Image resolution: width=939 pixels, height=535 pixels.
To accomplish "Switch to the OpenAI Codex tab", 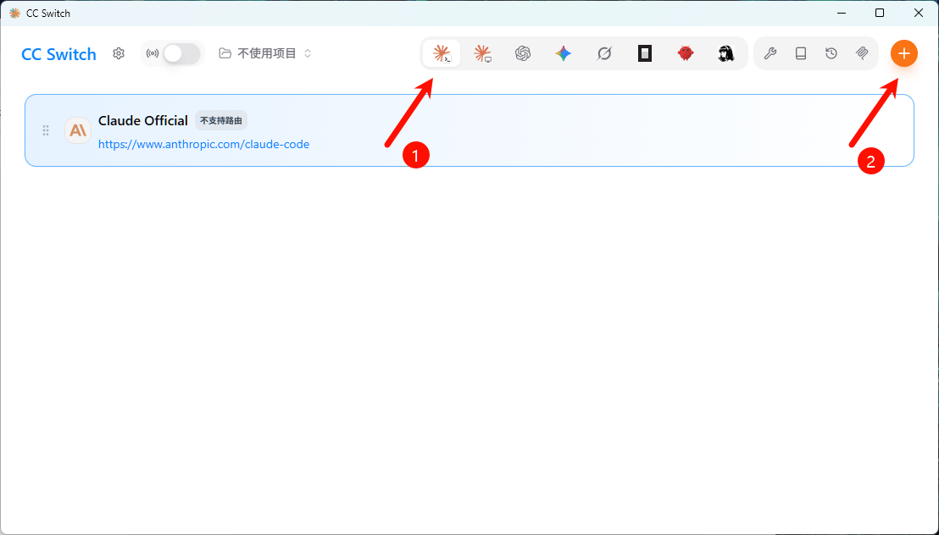I will (x=523, y=54).
